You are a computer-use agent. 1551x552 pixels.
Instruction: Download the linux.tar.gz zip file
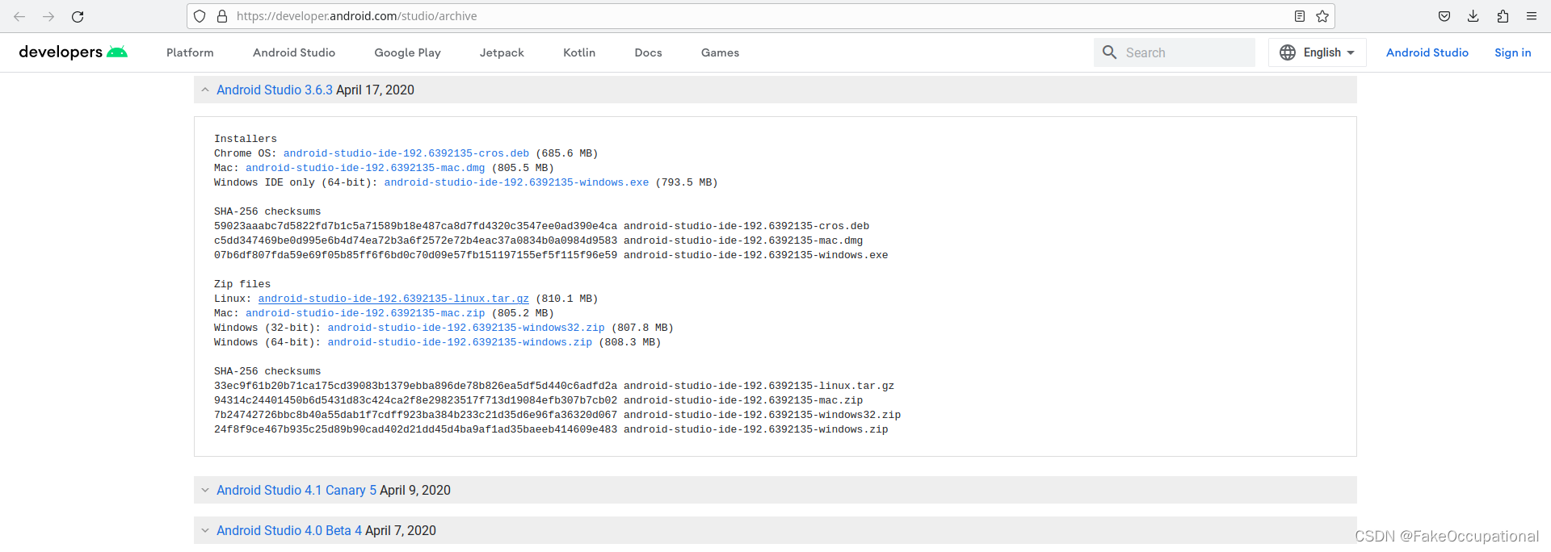393,299
